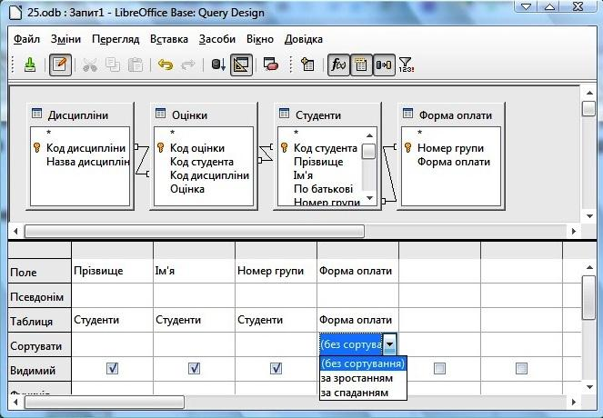Click the Студенти field list scroll-up arrow
The width and height of the screenshot is (603, 418).
pos(369,135)
